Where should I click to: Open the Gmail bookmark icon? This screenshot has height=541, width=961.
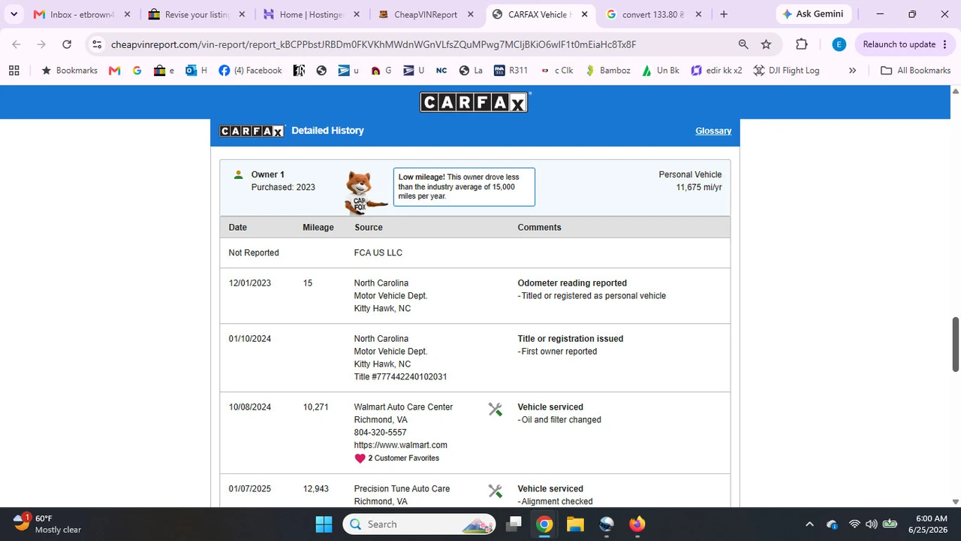tap(114, 71)
